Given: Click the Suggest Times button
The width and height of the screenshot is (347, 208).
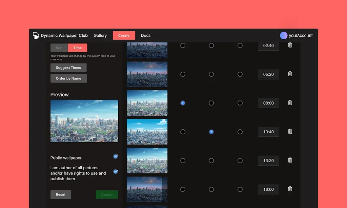Looking at the screenshot, I should 68,68.
